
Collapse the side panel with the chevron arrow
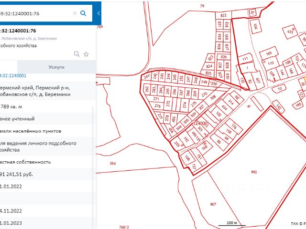point(98,13)
